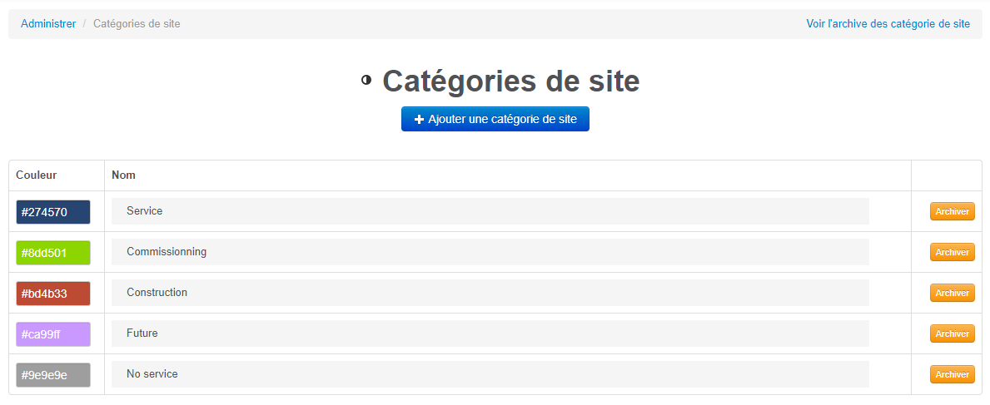
Task: Click the #274570 dark blue color swatch
Action: [x=53, y=212]
